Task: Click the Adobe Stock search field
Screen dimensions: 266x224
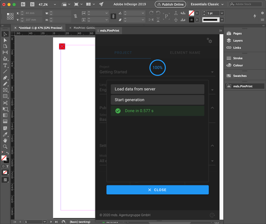Action: click(245, 4)
